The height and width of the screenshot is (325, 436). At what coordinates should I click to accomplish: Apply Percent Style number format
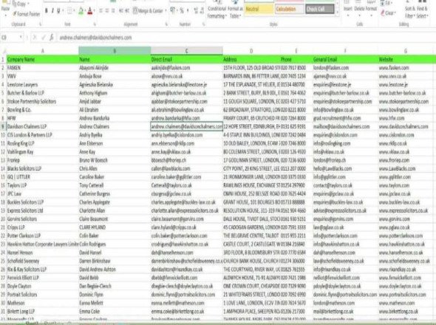coord(182,11)
